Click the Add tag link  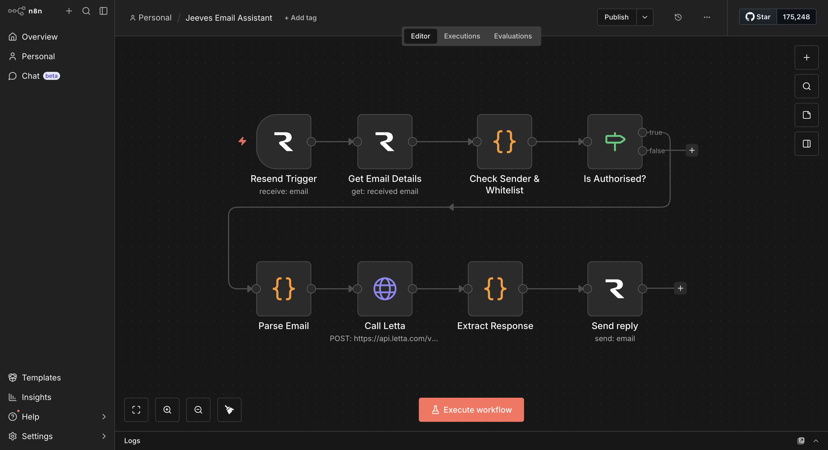coord(300,18)
